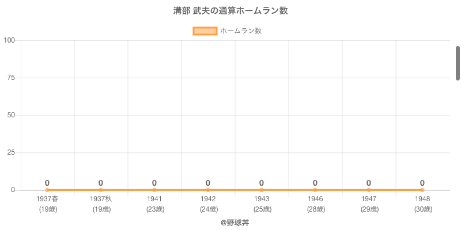Select the 1947 data point marker
461x230 pixels.
(x=369, y=190)
